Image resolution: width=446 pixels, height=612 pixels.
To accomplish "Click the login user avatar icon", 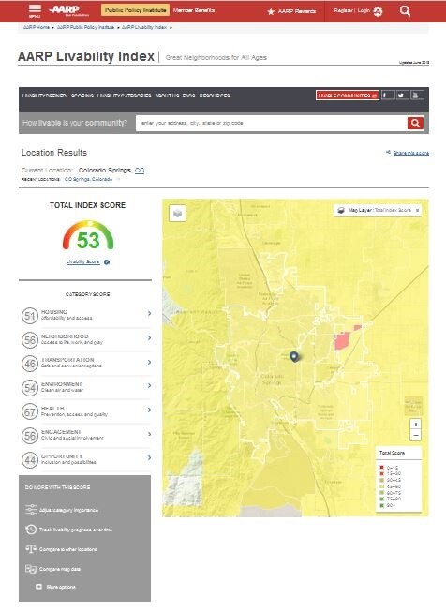I will (378, 11).
